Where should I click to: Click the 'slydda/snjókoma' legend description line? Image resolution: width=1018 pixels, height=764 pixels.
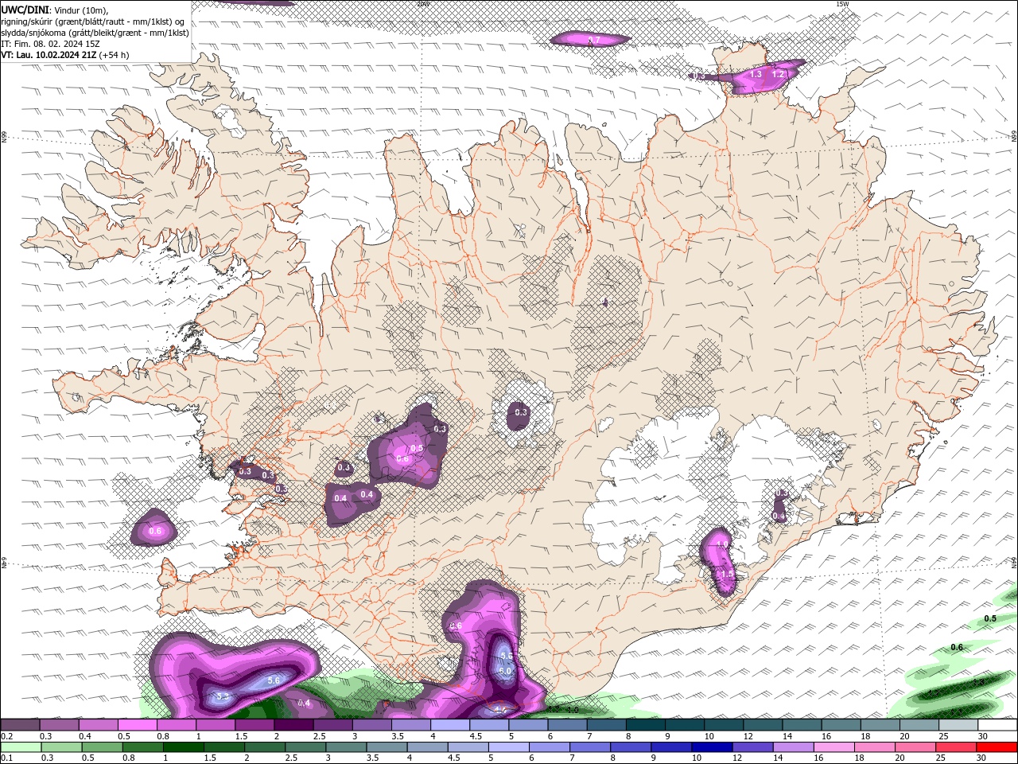tap(95, 33)
